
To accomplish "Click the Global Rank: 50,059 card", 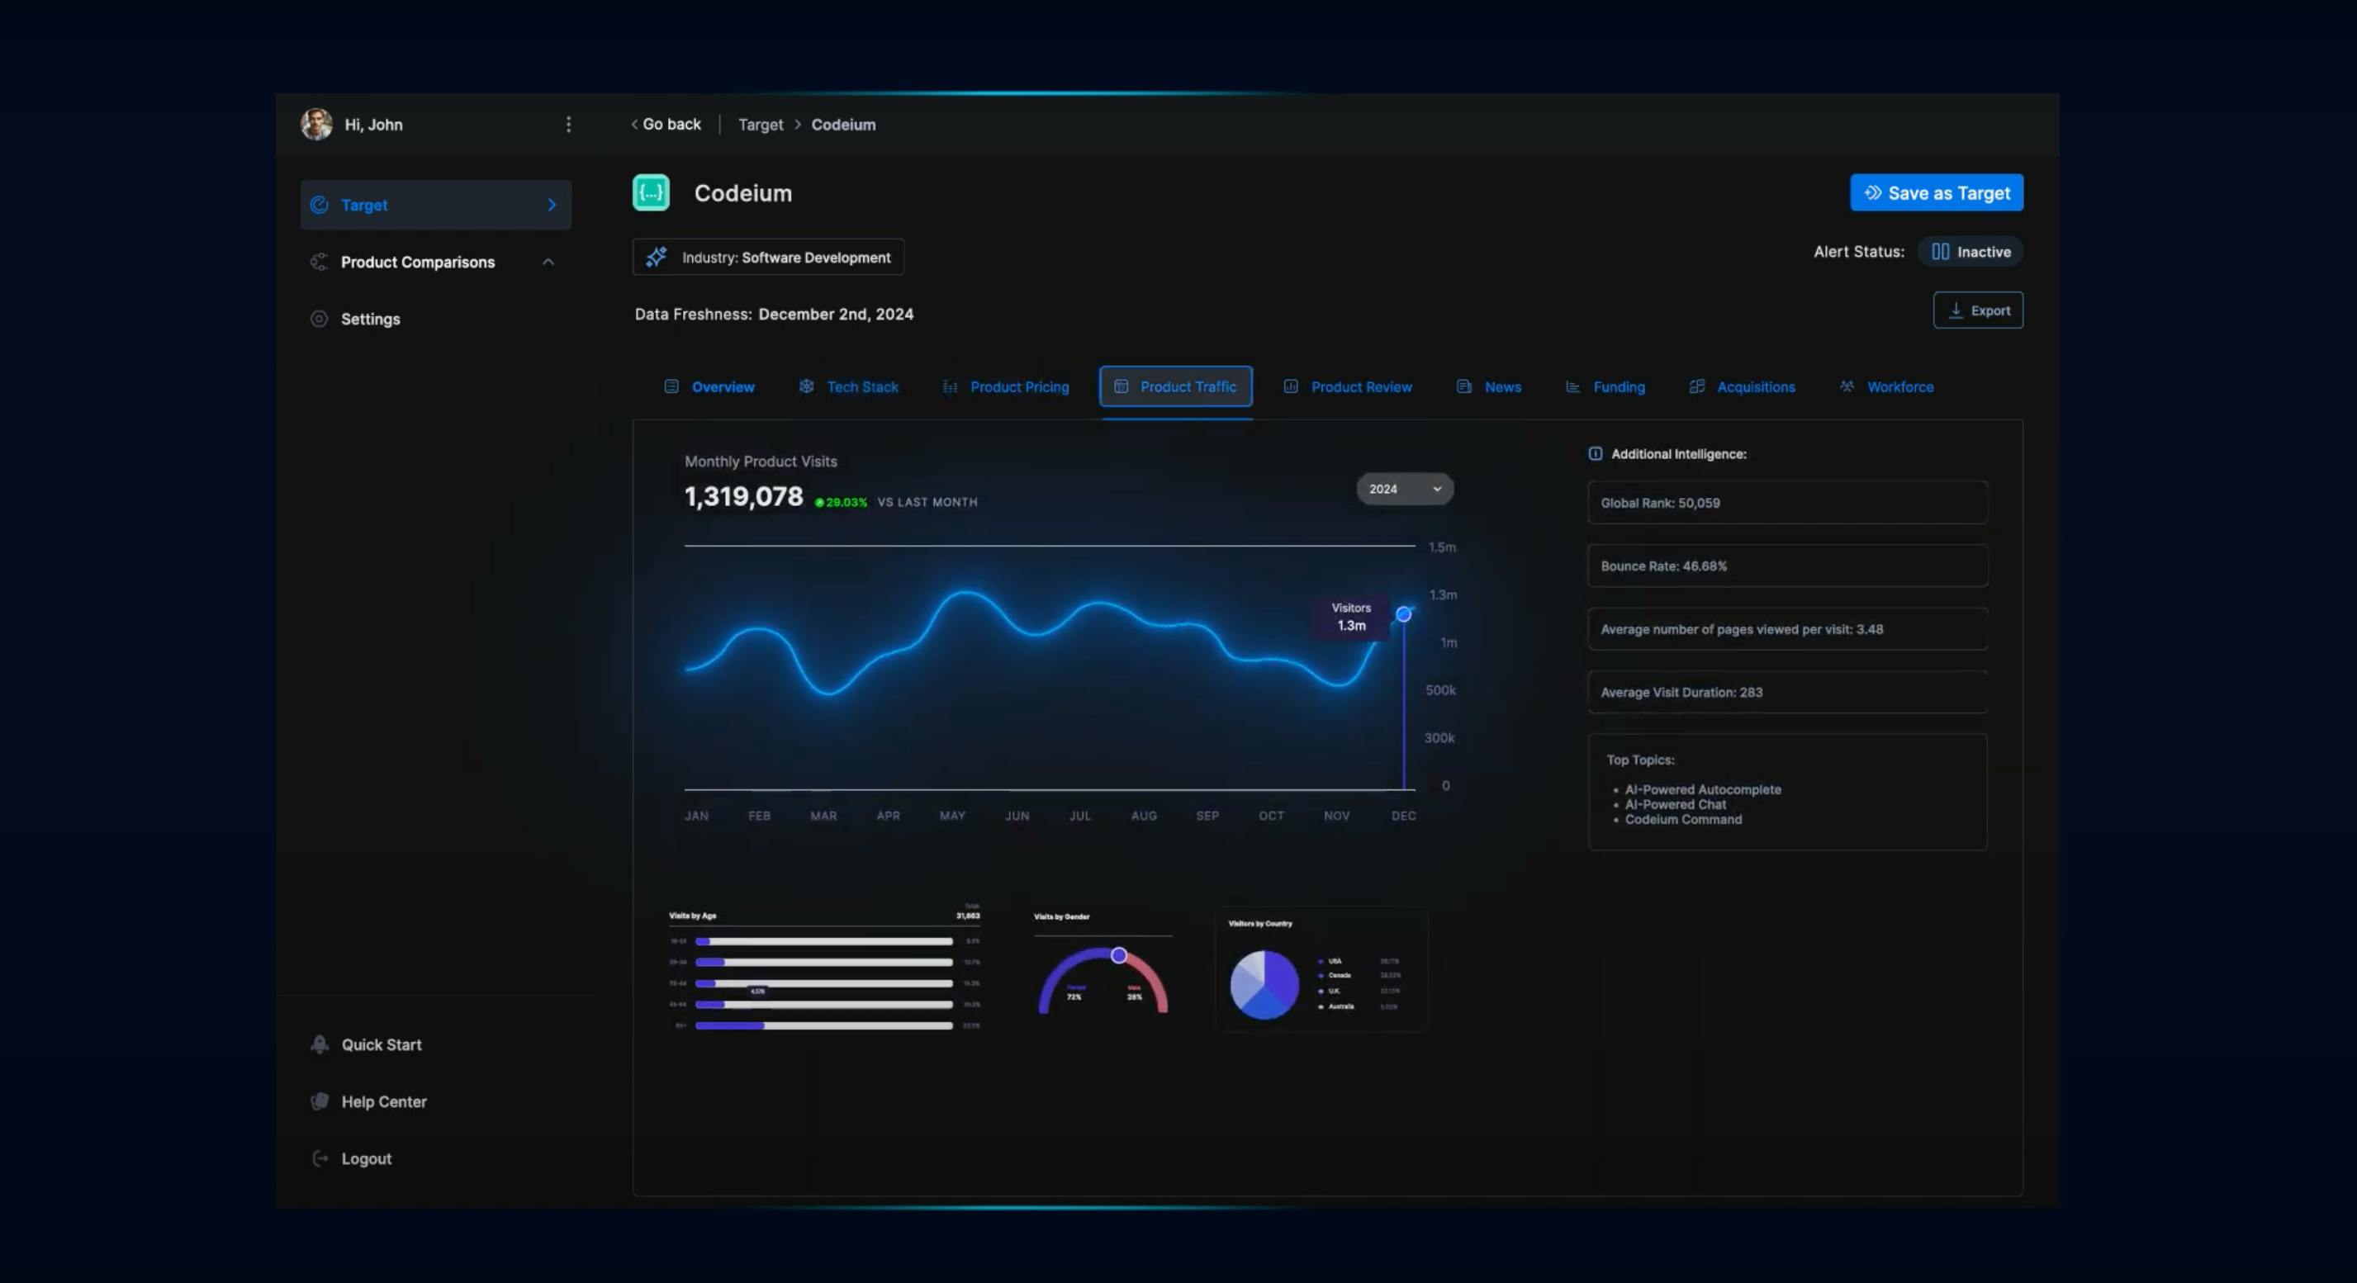I will tap(1787, 503).
